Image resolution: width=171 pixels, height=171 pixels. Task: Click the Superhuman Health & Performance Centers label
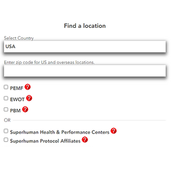[x=60, y=132]
